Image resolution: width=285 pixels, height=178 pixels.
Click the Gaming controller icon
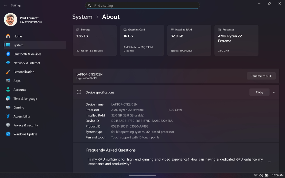(x=8, y=108)
